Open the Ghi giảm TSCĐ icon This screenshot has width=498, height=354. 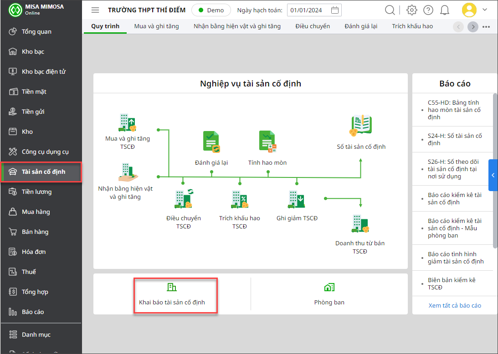pos(297,199)
